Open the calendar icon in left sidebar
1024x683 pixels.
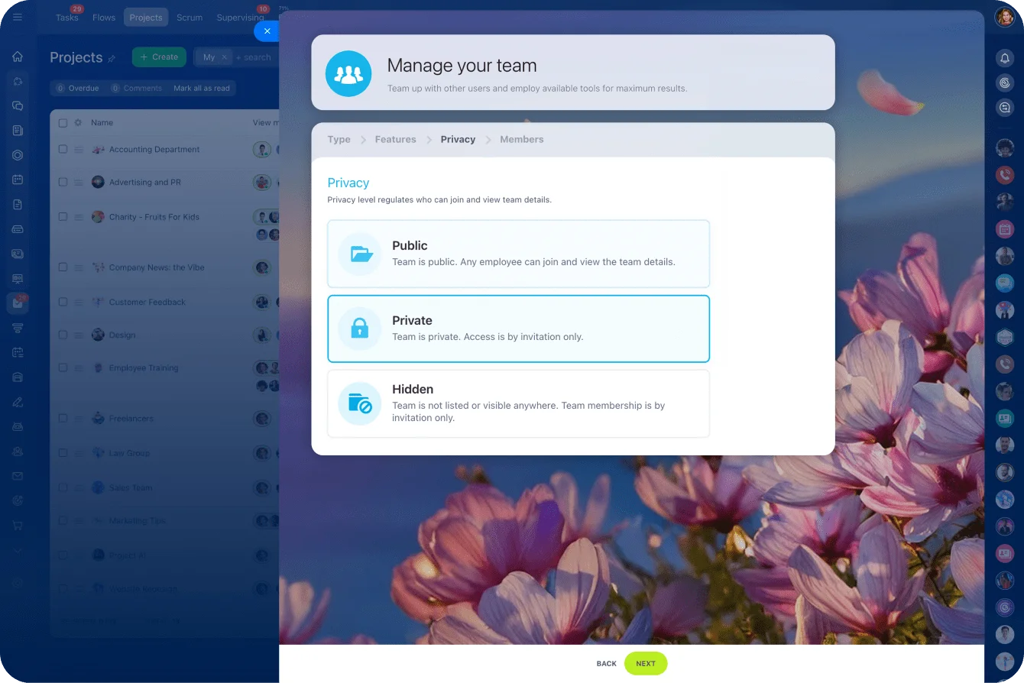18,180
